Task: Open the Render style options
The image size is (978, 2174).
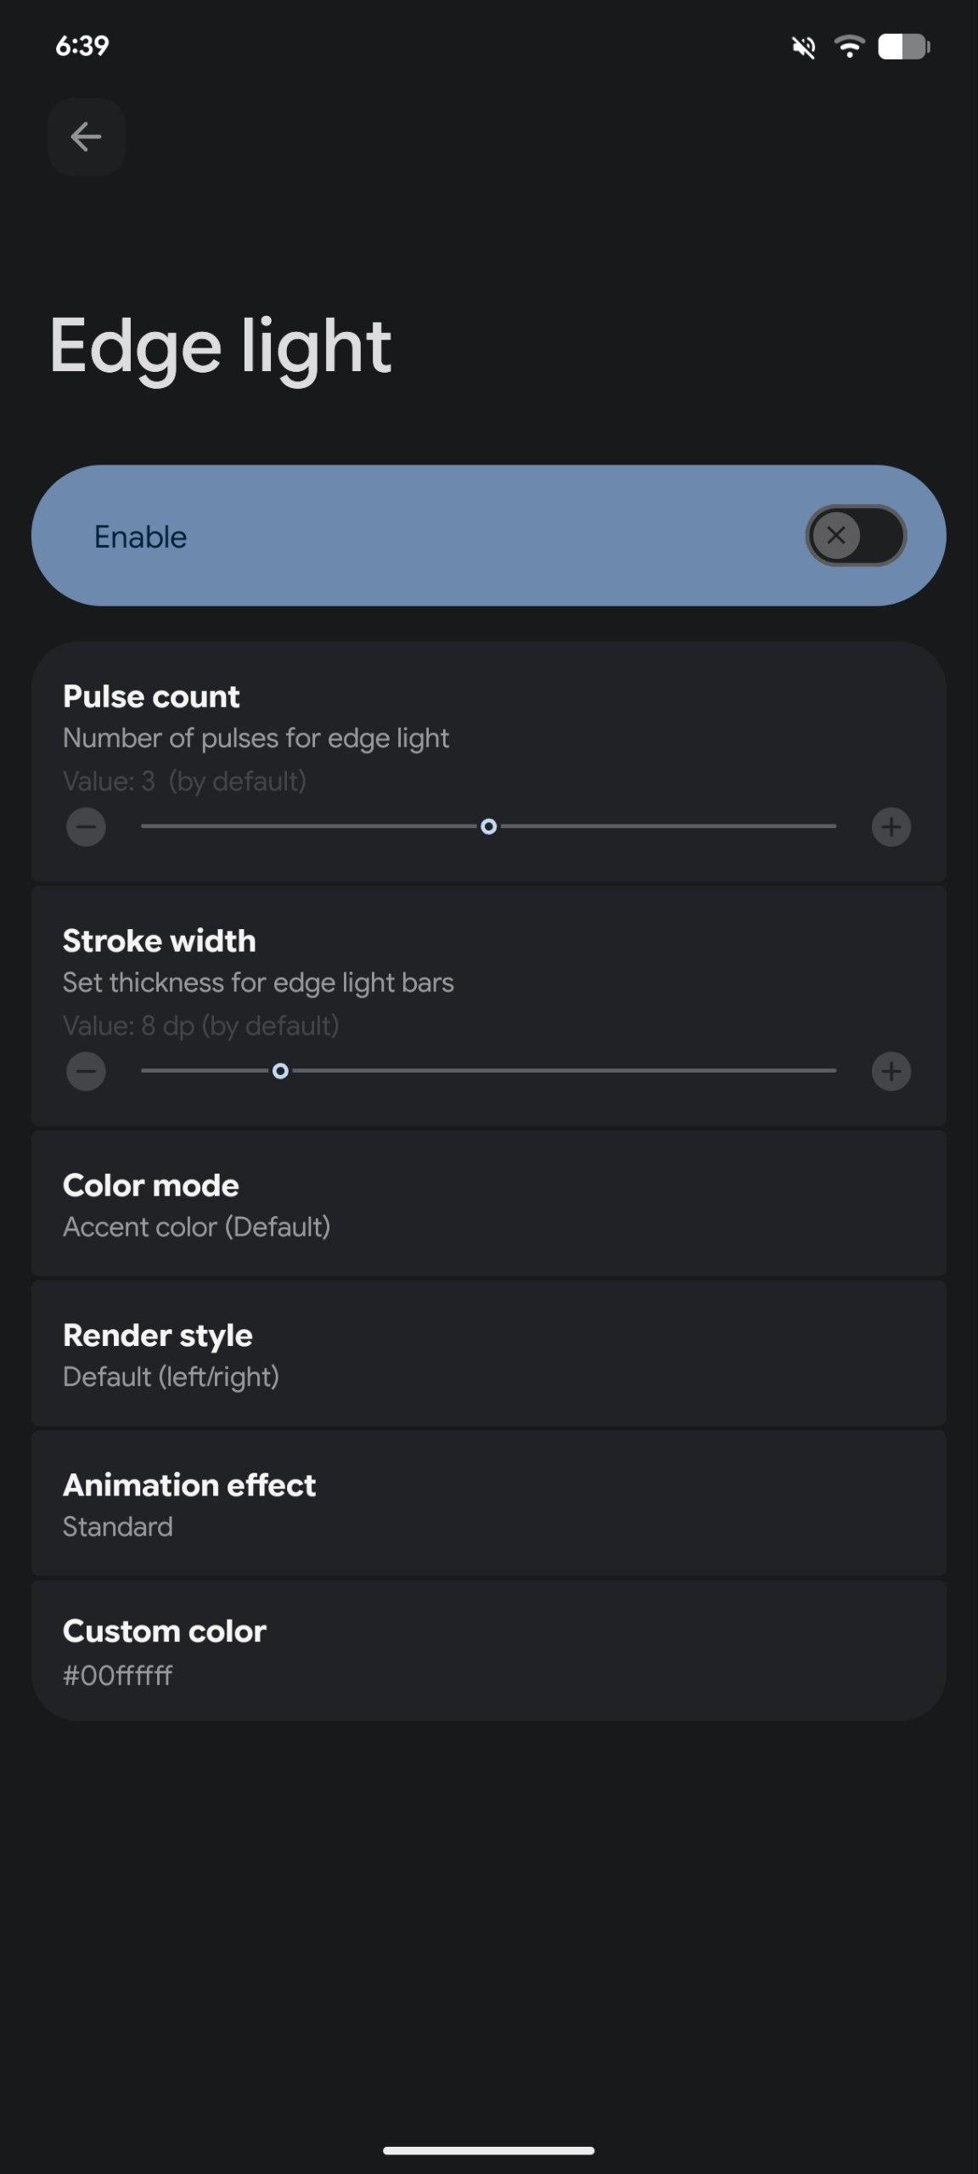Action: pyautogui.click(x=488, y=1354)
